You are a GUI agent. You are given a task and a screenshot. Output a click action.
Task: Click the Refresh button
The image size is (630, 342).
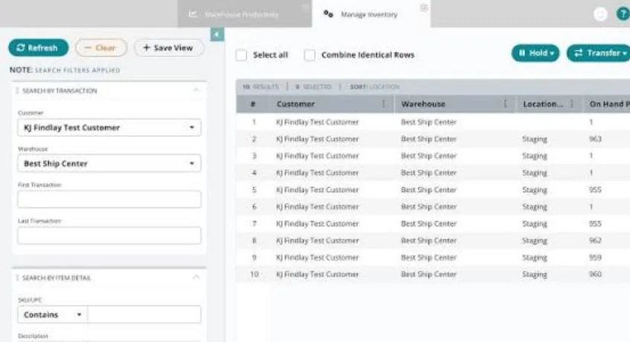click(39, 48)
